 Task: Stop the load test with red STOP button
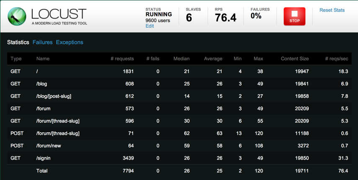pos(294,16)
